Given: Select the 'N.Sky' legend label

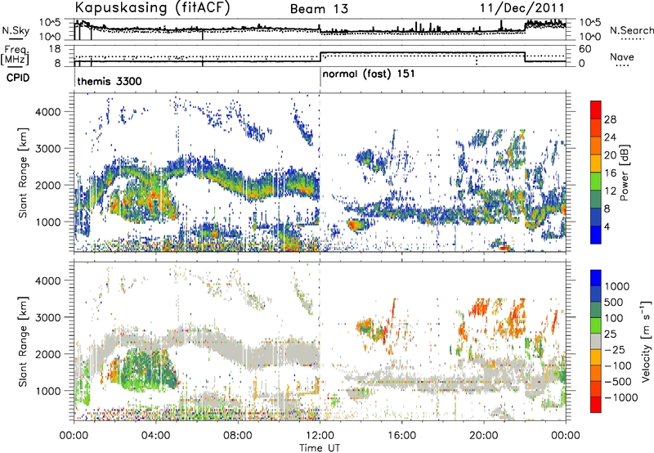Looking at the screenshot, I should 16,30.
